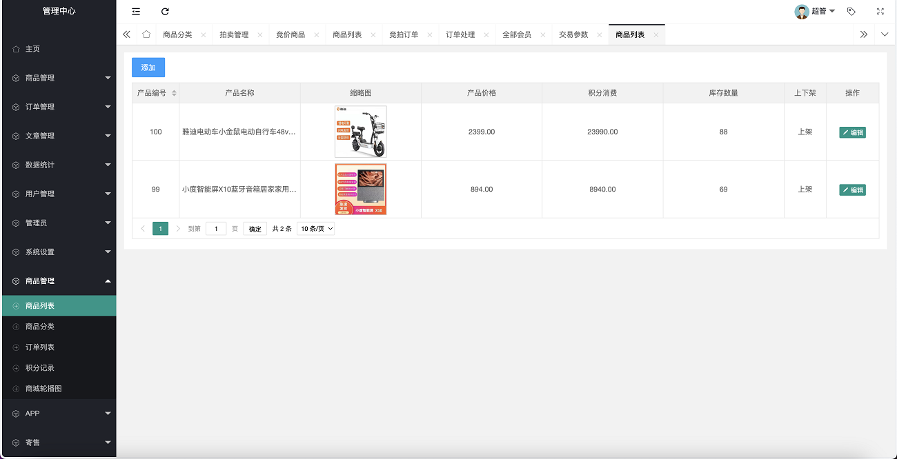Expand the 订单管理 sidebar menu
This screenshot has width=897, height=459.
tap(58, 107)
